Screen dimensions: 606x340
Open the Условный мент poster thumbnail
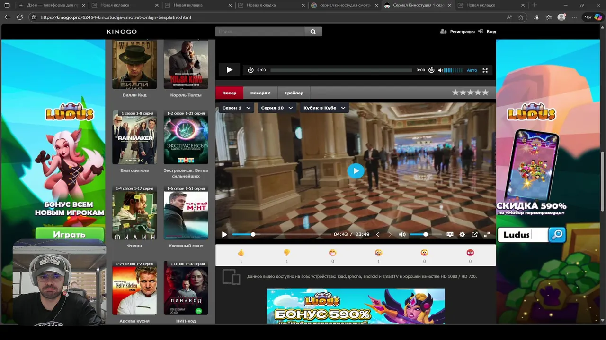[x=186, y=212]
